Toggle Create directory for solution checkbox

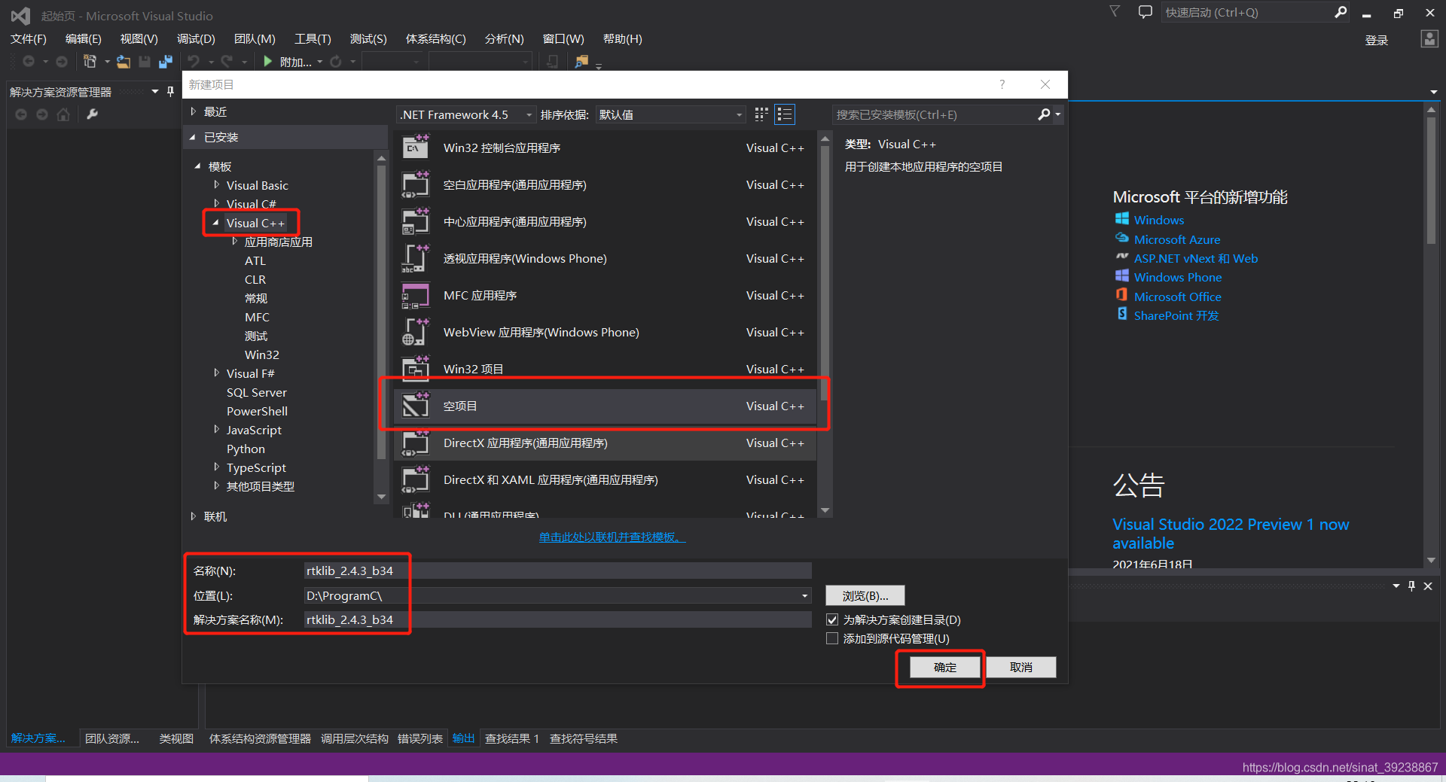tap(832, 619)
